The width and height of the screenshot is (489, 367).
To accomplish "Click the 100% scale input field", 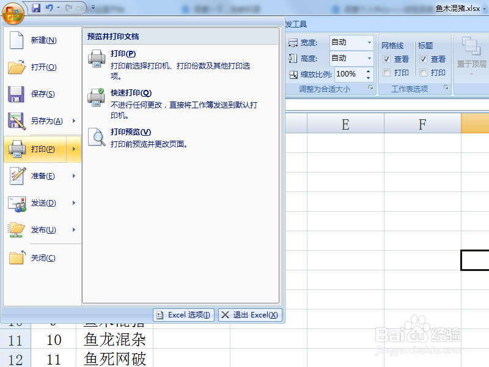I will [x=350, y=74].
